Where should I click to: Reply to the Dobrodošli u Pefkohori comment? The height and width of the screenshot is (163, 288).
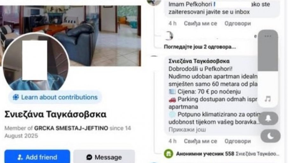238,141
